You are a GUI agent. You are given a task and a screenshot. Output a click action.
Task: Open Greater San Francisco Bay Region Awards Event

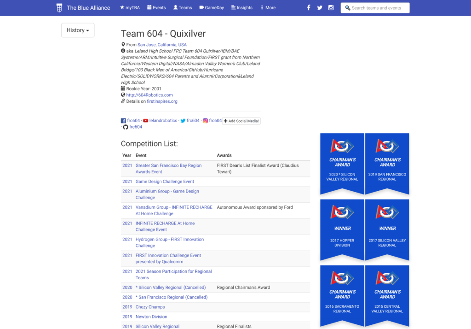pyautogui.click(x=168, y=169)
